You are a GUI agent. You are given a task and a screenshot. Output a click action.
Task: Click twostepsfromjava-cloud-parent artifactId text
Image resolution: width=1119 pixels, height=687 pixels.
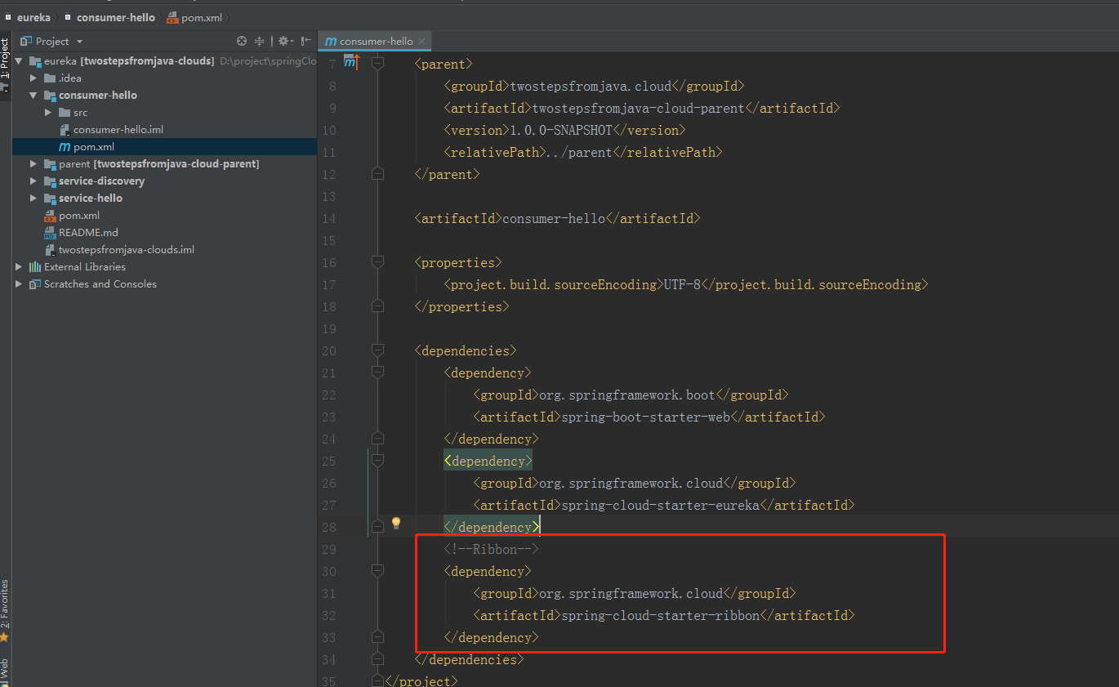[x=639, y=108]
